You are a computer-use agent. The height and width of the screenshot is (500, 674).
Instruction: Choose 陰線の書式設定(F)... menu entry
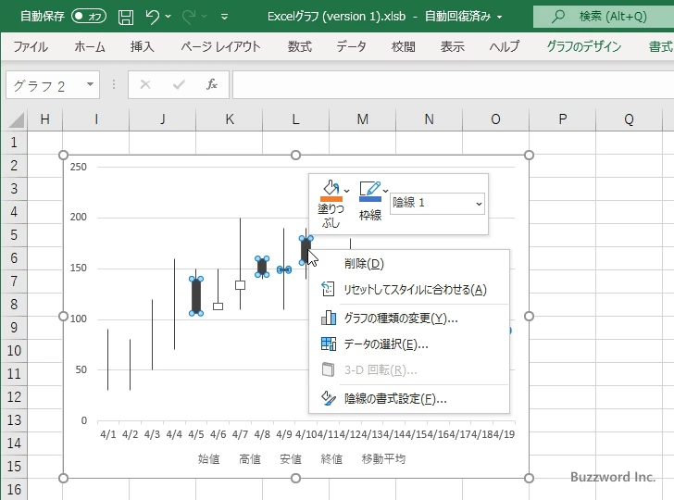pyautogui.click(x=409, y=398)
